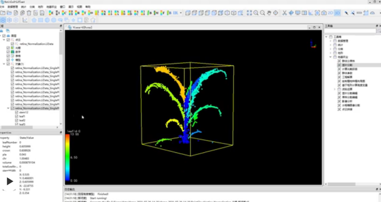
Task: Open the 分类 menu
Action: pyautogui.click(x=32, y=6)
